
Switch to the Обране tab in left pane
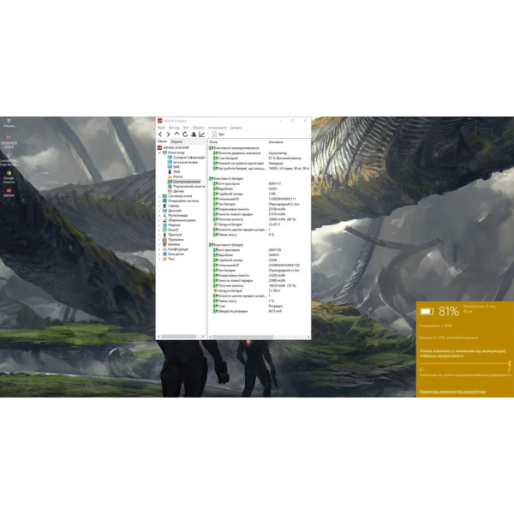click(x=176, y=141)
